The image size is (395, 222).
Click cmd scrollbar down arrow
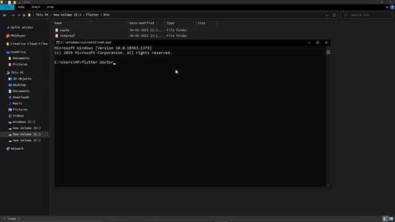coord(328,185)
